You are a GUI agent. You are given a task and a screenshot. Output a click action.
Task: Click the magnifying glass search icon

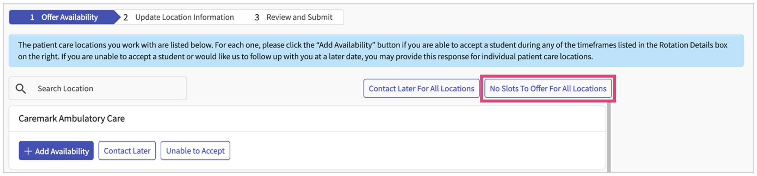pos(21,89)
